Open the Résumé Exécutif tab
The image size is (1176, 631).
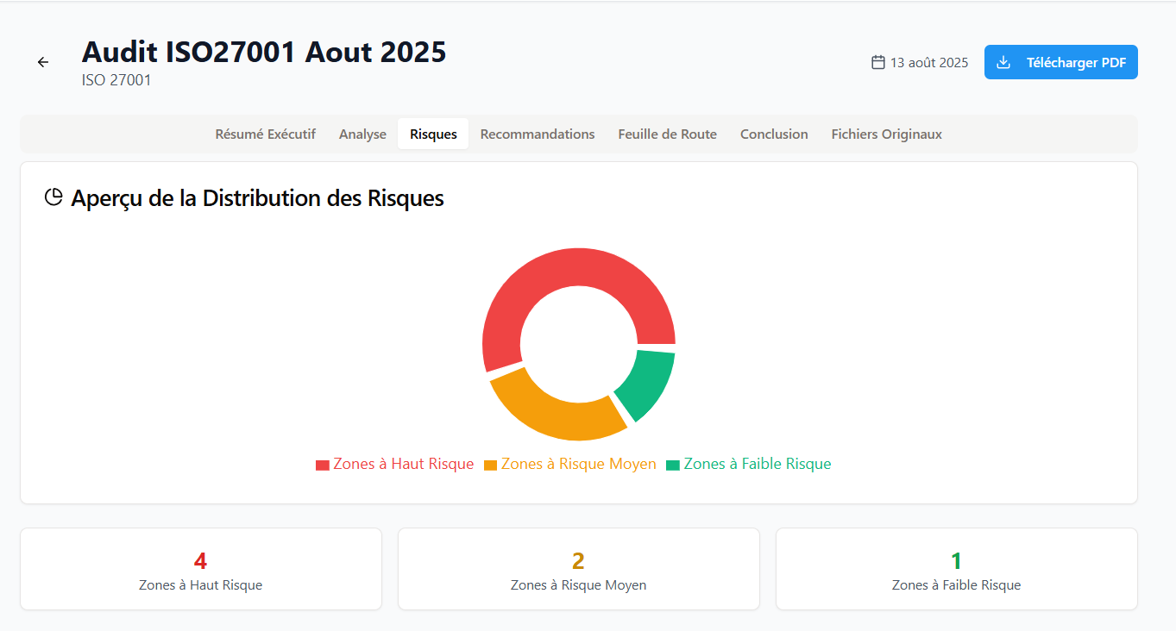[x=265, y=134]
